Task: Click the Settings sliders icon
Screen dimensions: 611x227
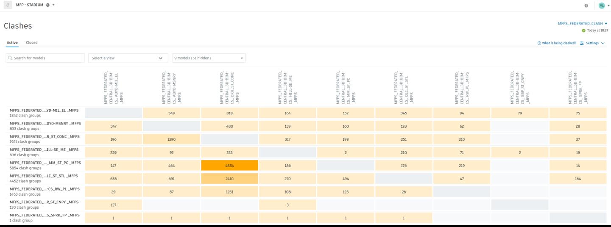Action: pyautogui.click(x=582, y=43)
